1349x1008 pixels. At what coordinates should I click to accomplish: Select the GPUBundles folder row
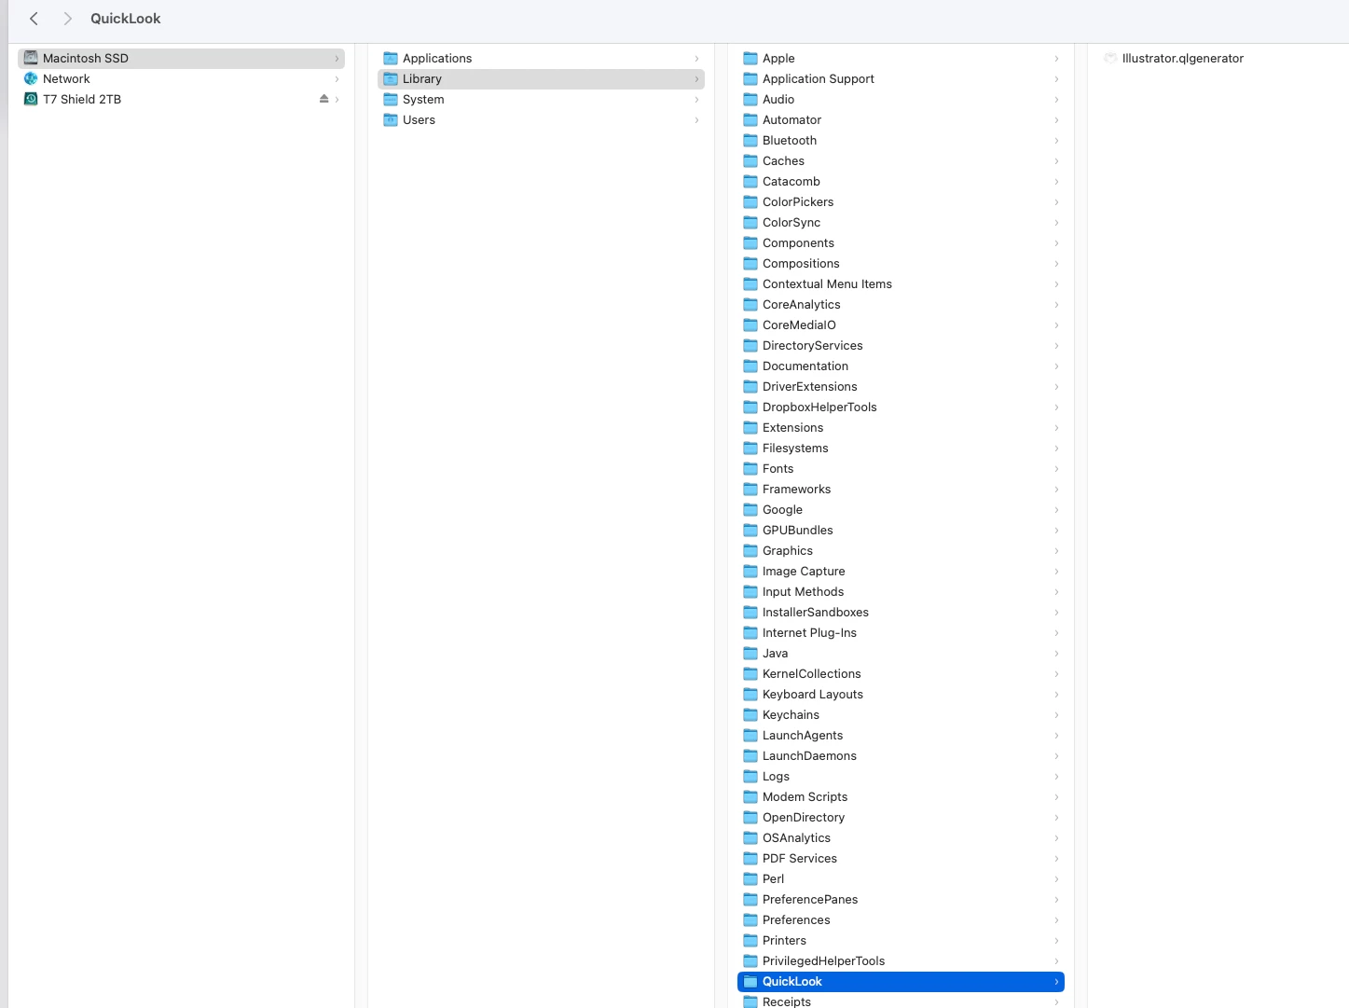point(901,530)
